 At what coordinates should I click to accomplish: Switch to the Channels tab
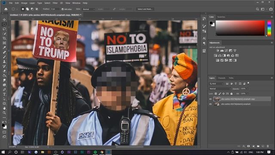222,78
